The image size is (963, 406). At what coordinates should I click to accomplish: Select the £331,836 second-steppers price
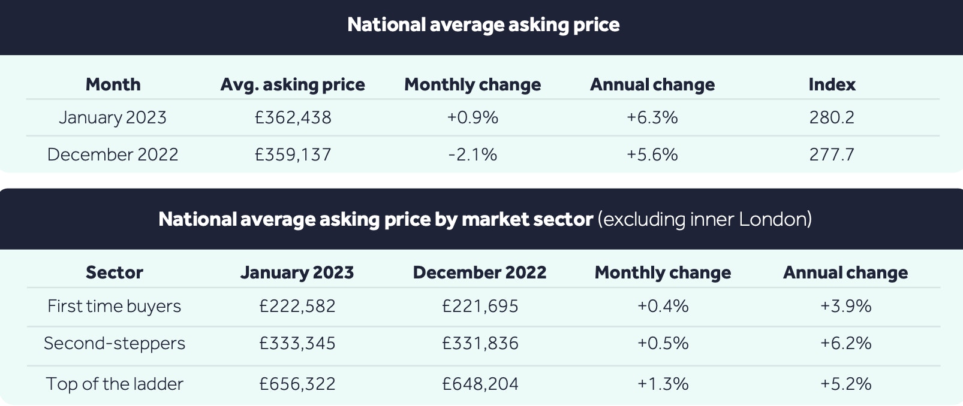point(480,343)
